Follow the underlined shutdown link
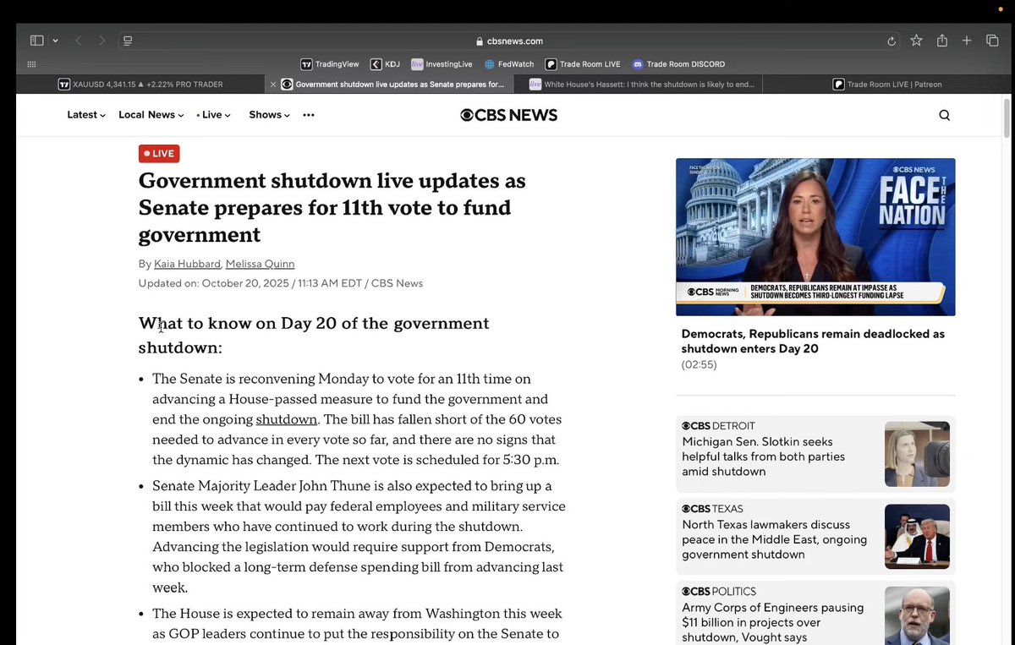The image size is (1015, 645). tap(287, 419)
